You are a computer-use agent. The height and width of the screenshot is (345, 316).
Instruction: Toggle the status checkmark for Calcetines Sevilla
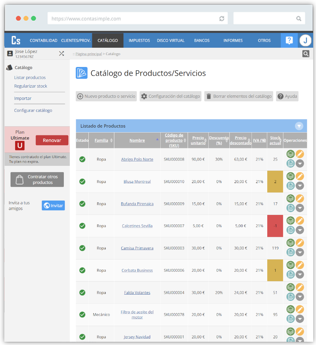[82, 226]
